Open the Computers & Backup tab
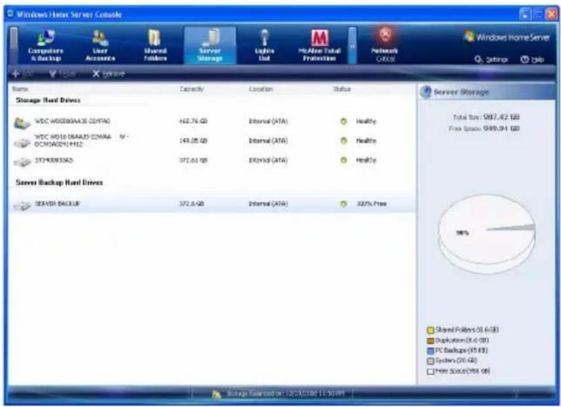The width and height of the screenshot is (561, 407). point(45,46)
